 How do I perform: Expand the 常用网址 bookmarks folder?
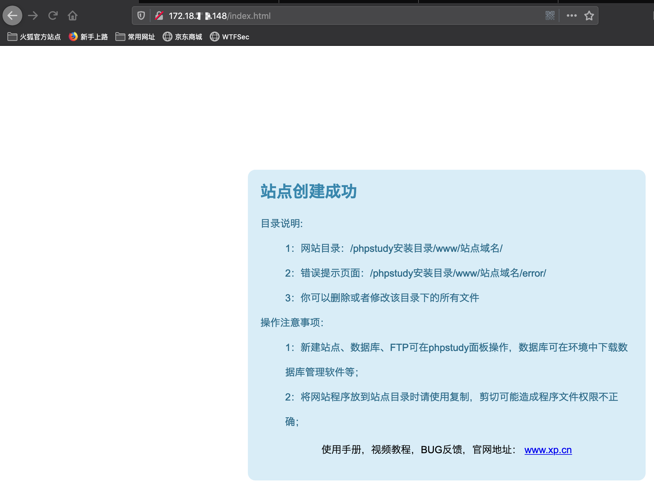pyautogui.click(x=135, y=37)
